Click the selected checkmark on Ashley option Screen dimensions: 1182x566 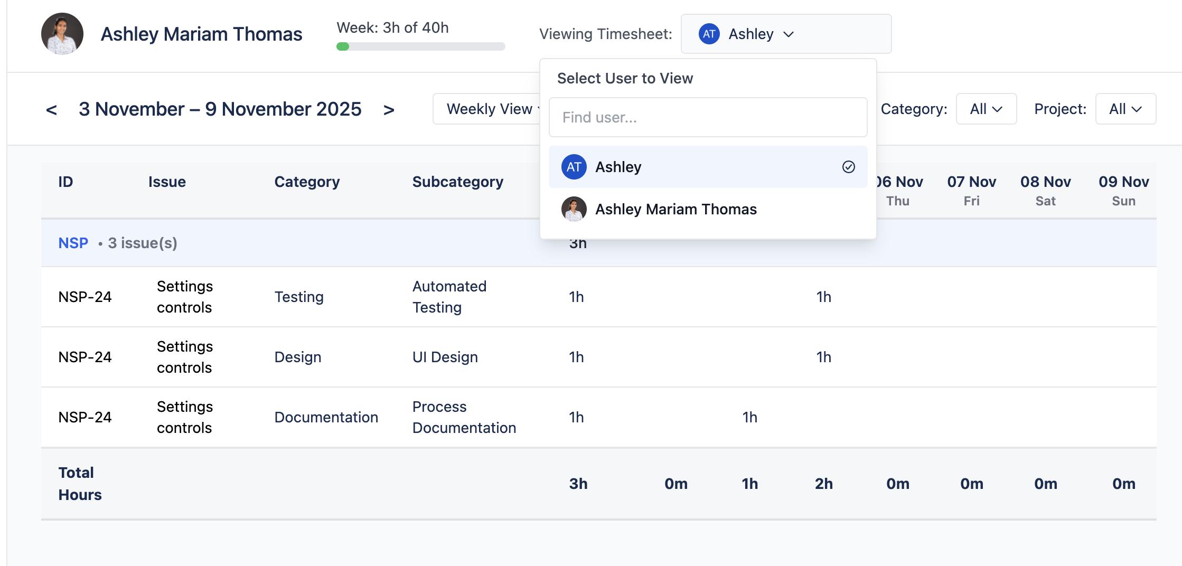[848, 167]
